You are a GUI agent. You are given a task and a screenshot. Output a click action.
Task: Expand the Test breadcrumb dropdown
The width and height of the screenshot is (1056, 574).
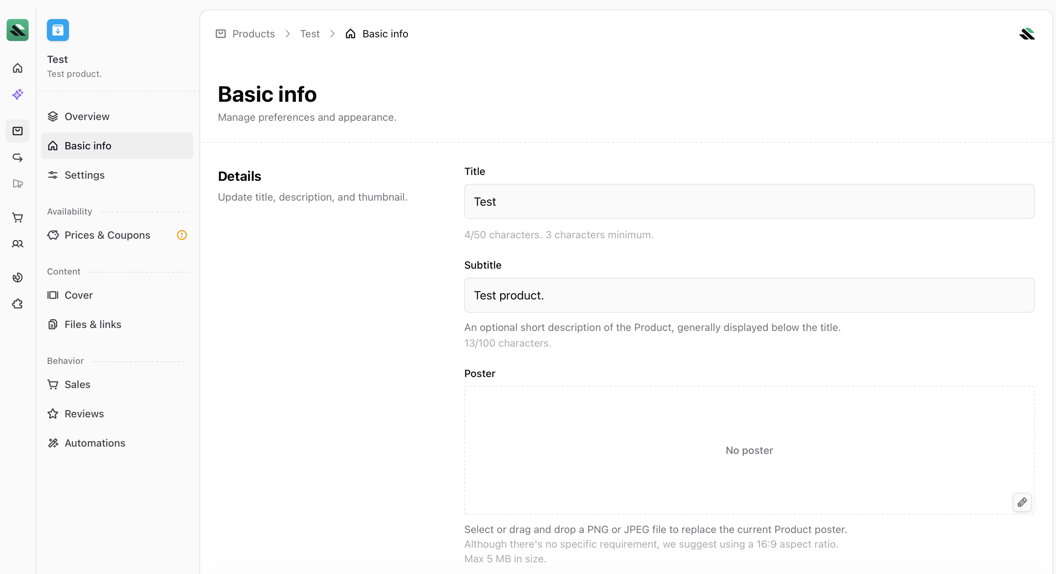pyautogui.click(x=309, y=34)
